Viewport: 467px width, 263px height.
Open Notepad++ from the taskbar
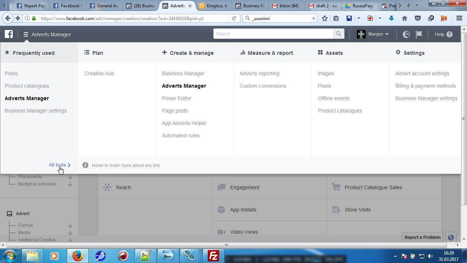pos(146,256)
